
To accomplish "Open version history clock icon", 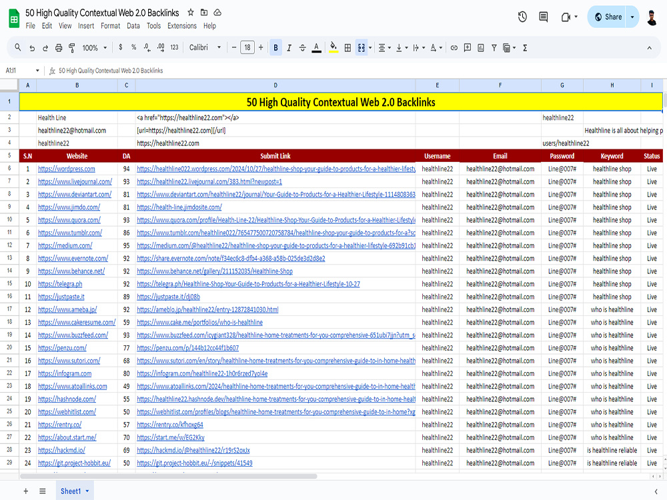I will [522, 17].
